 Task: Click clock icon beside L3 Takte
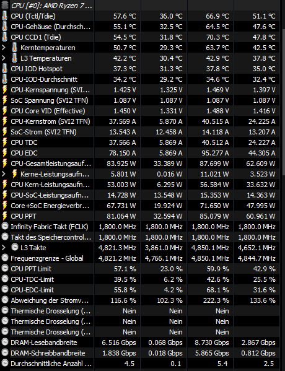(x=15, y=248)
